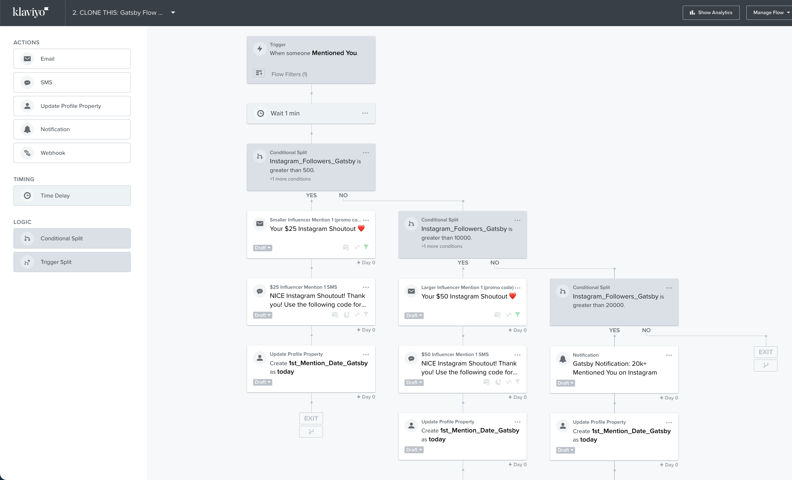Click bell icon on Gatsby Notification card

[x=563, y=359]
